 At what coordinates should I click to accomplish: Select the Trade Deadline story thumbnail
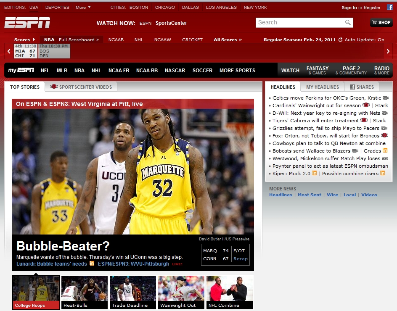pos(132,292)
